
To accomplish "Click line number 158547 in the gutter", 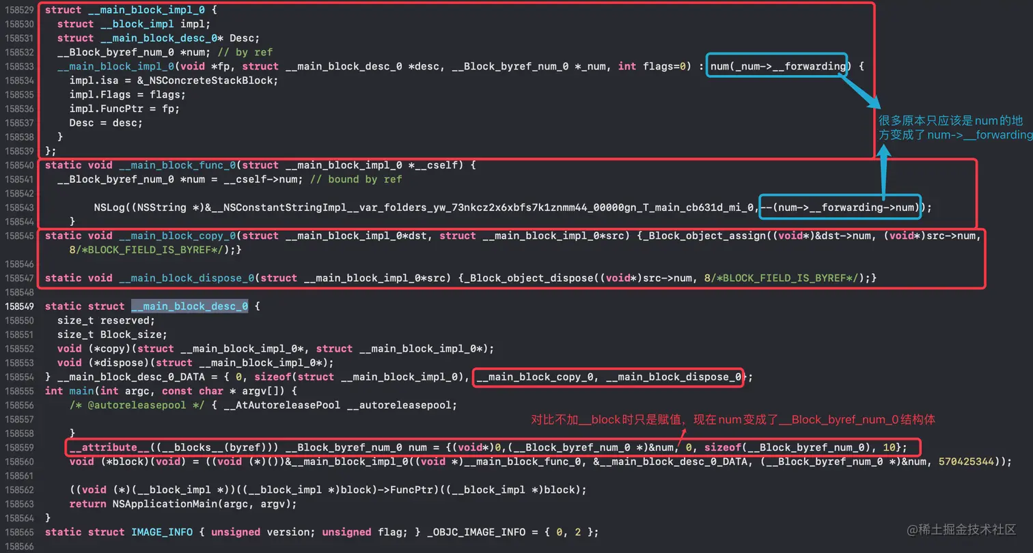I will pos(19,278).
